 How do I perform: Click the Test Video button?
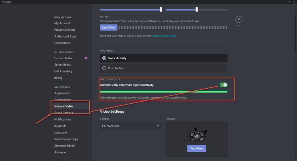[x=196, y=149]
